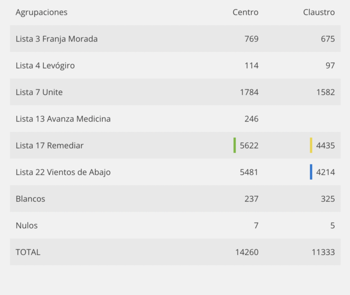Click the Blancos row label

(x=30, y=199)
